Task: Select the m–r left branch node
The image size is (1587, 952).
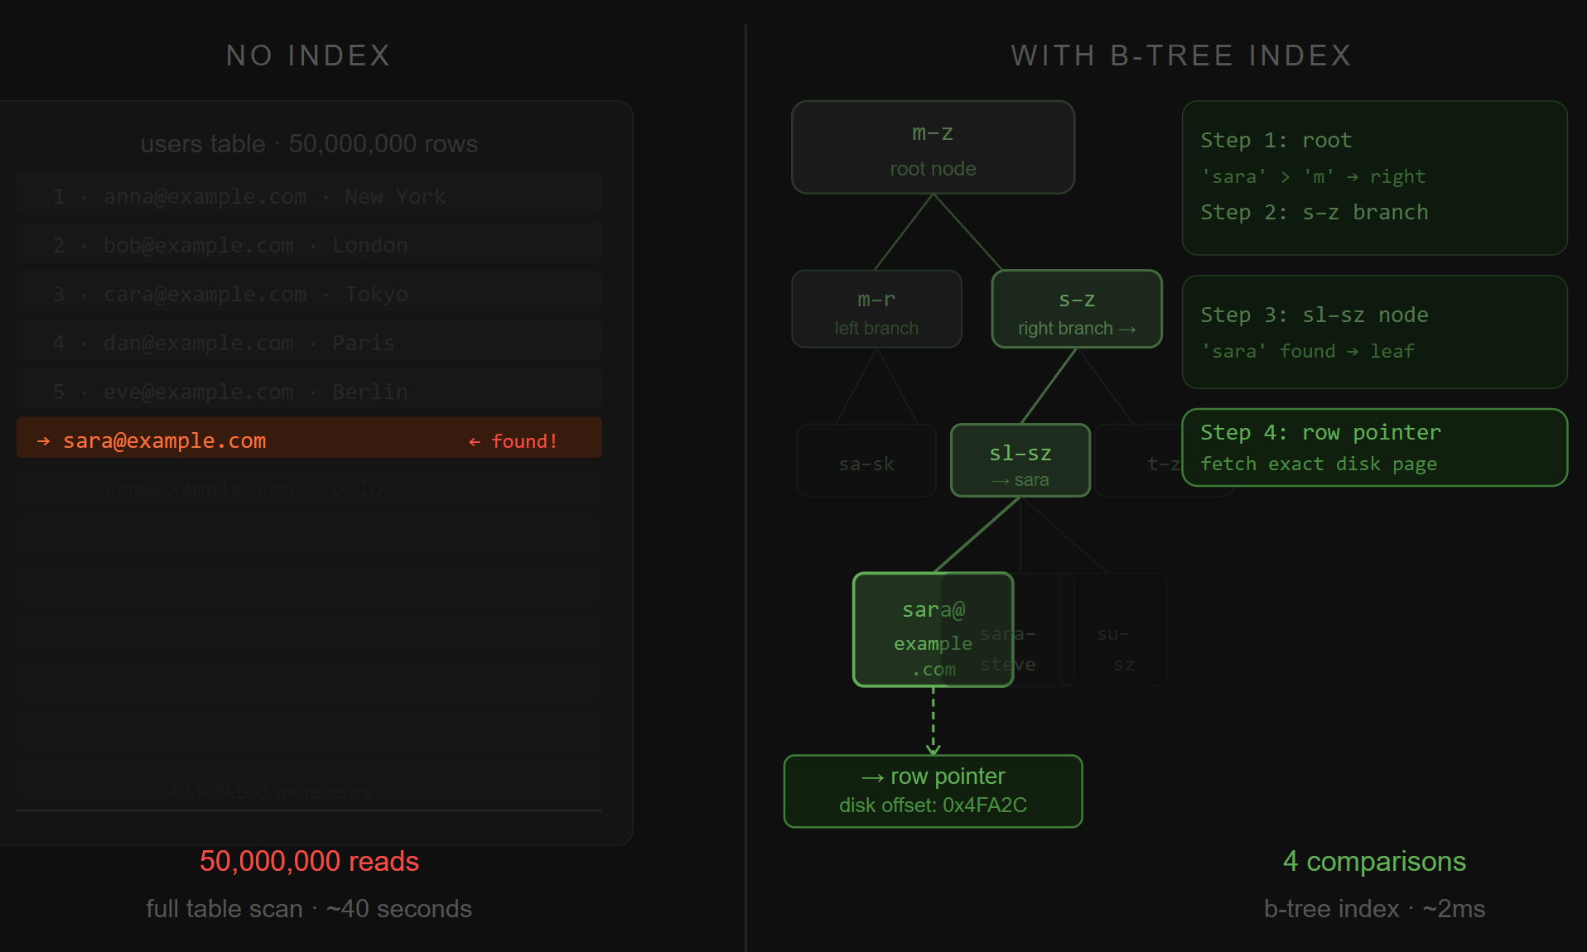Action: [876, 309]
